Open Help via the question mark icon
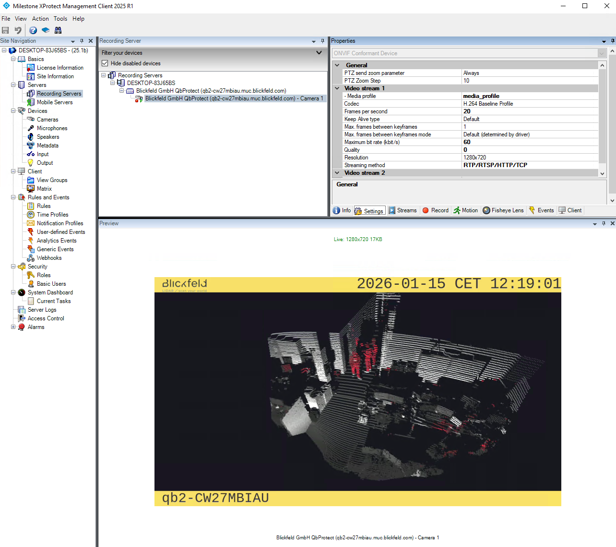 click(33, 30)
